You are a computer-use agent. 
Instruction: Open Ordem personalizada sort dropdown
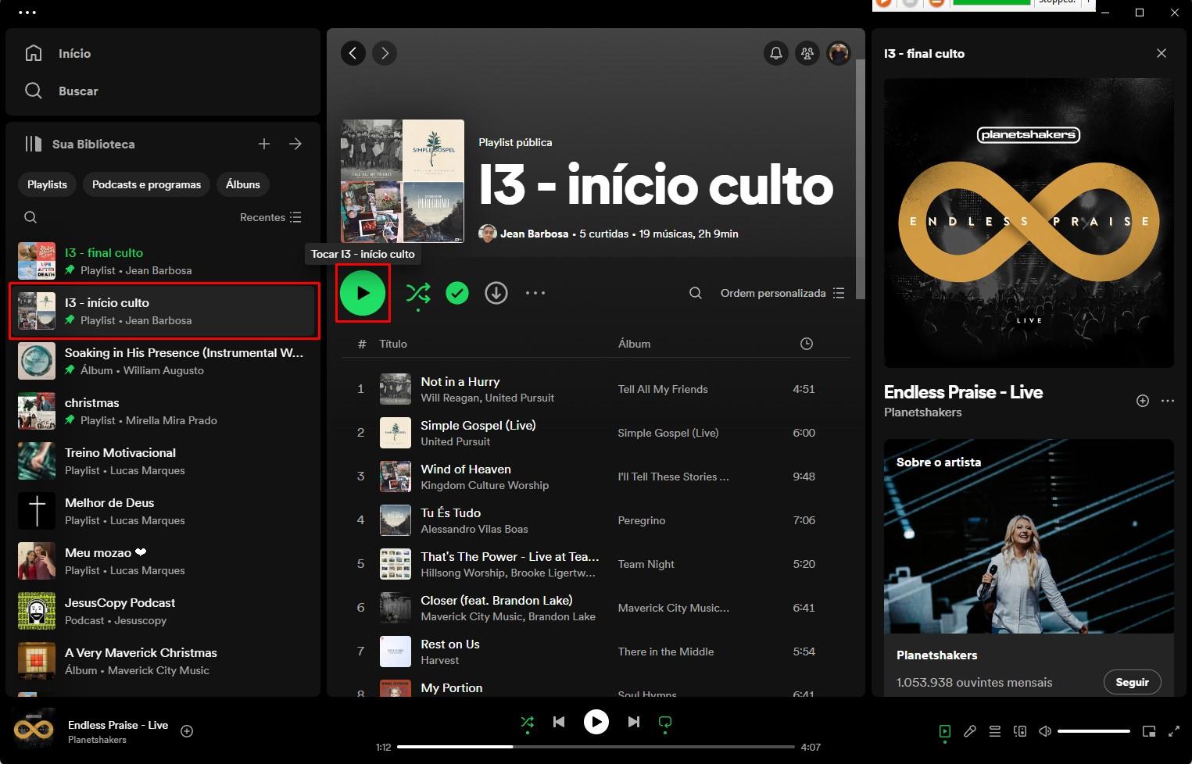pos(782,293)
